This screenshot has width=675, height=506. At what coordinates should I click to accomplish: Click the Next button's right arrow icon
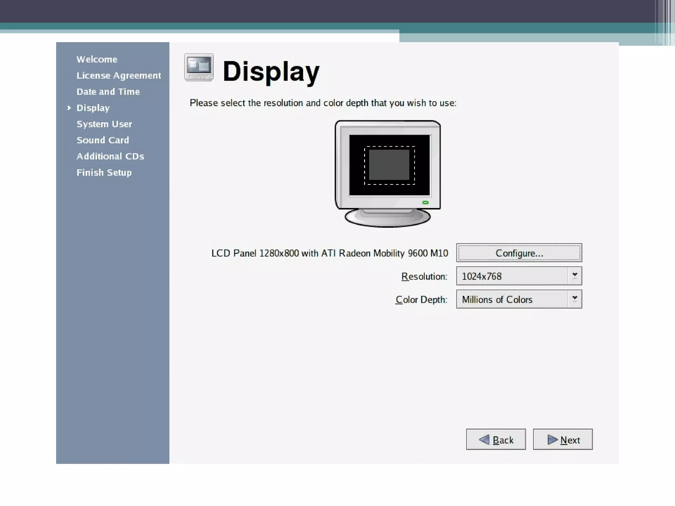click(x=552, y=439)
